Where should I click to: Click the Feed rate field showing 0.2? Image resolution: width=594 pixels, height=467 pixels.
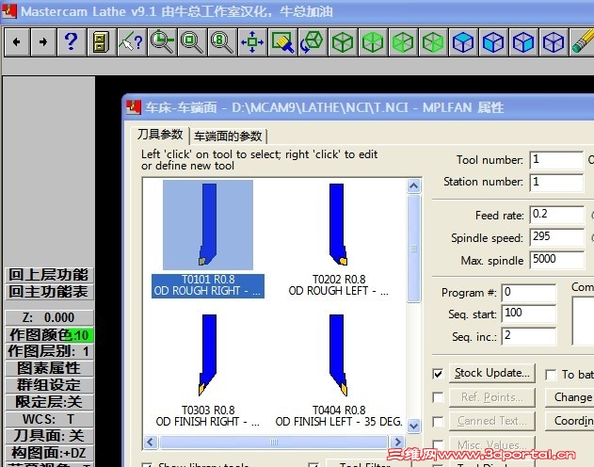point(556,215)
